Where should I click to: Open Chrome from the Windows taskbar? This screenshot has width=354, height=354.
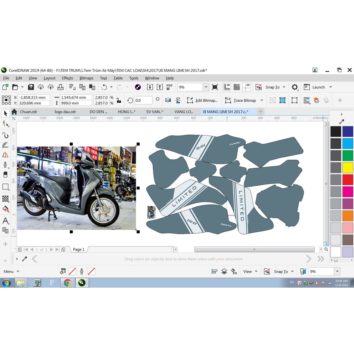tap(67, 283)
